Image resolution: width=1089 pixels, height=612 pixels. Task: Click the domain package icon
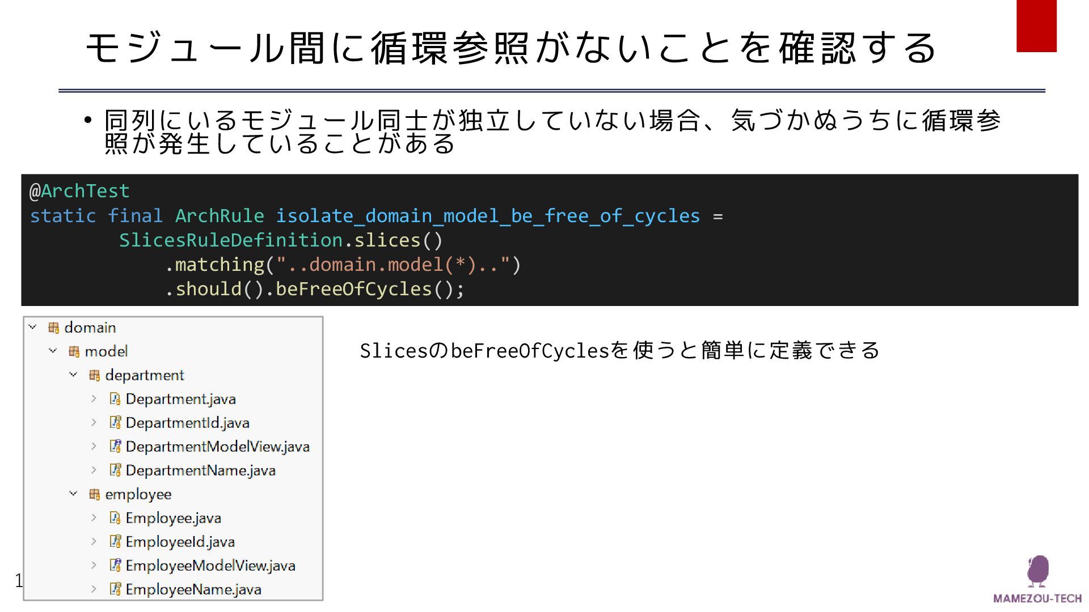(54, 328)
